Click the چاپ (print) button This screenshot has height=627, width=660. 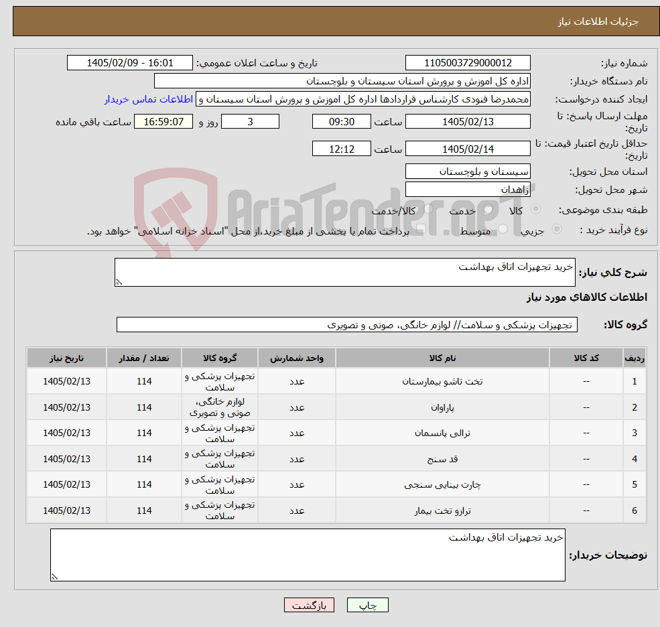click(367, 605)
